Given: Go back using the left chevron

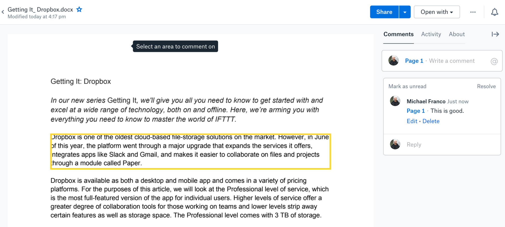Looking at the screenshot, I should (x=3, y=12).
